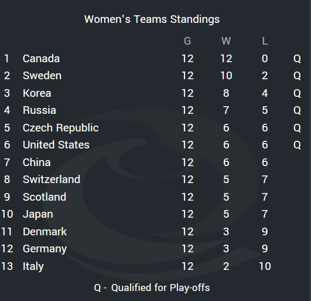Click China in the standings list
Screen dimensions: 311x301
(37, 163)
